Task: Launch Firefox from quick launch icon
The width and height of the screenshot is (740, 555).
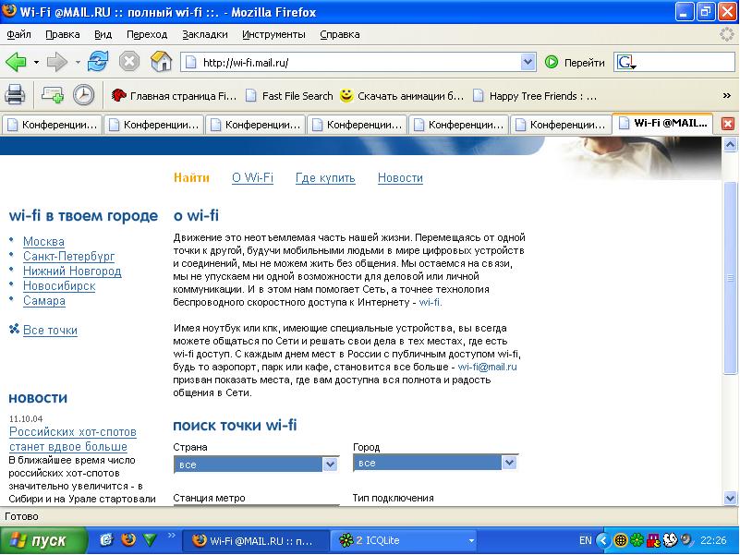Action: coord(127,539)
